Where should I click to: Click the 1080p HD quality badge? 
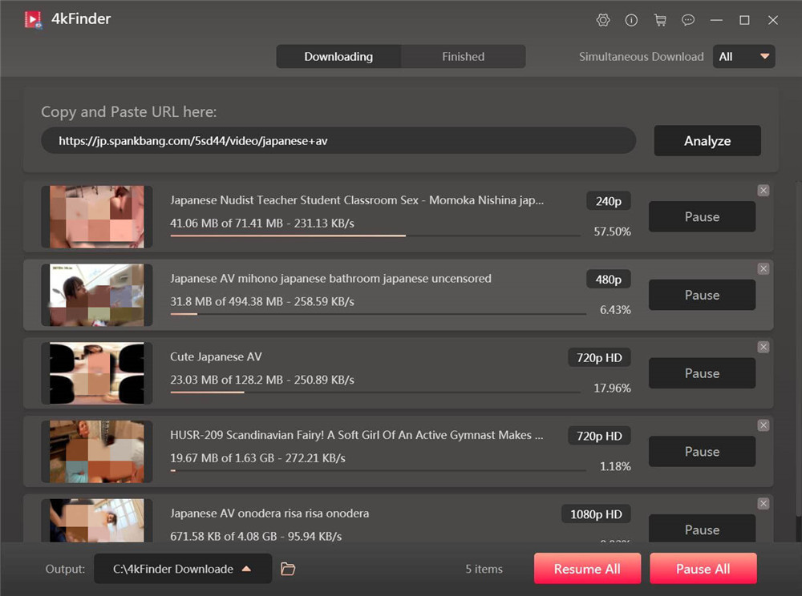(595, 514)
